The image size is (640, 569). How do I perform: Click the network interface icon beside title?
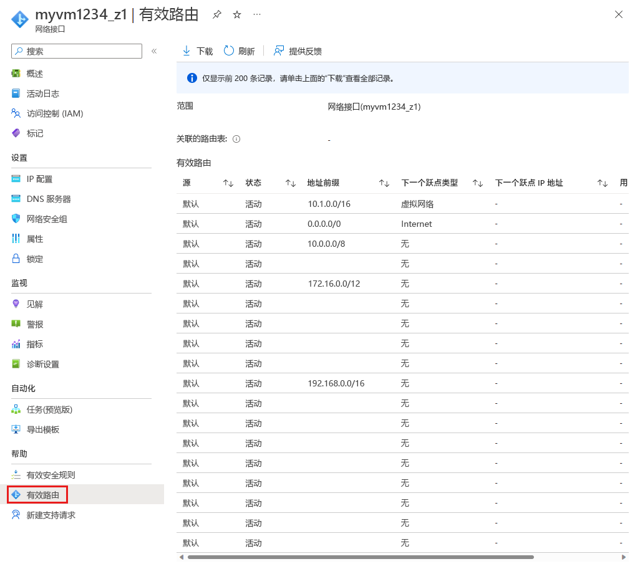click(x=19, y=19)
